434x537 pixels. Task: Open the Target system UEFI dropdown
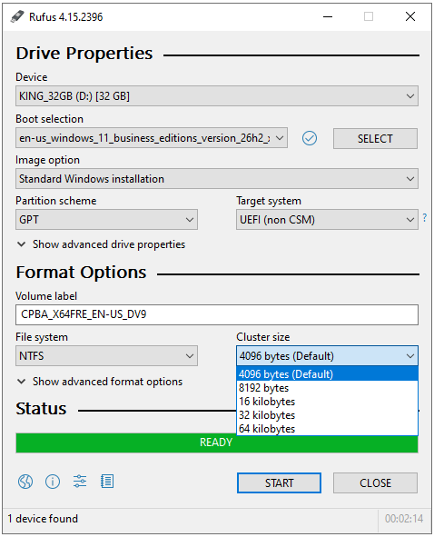click(327, 220)
